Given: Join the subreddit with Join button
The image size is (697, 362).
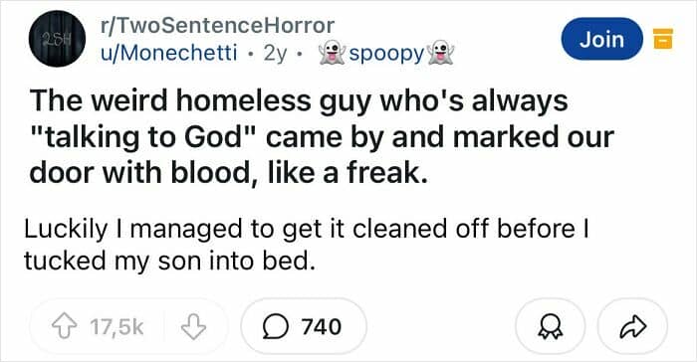Looking at the screenshot, I should coord(601,39).
